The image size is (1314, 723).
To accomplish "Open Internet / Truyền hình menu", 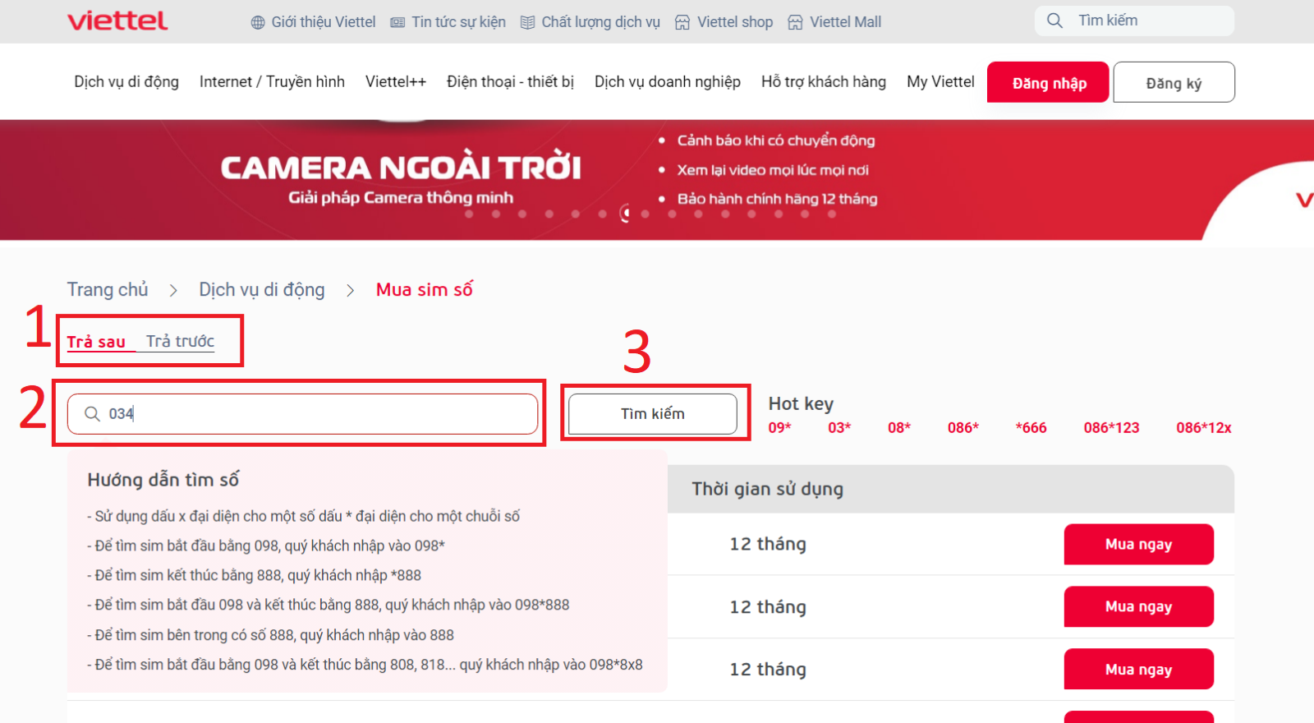I will tap(272, 81).
